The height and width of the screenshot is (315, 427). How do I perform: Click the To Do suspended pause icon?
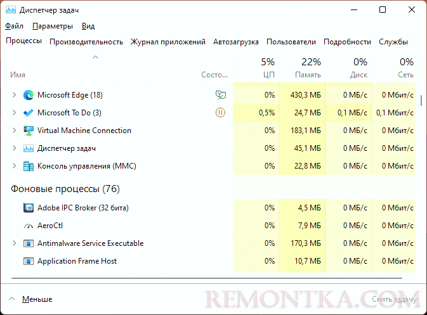click(220, 113)
